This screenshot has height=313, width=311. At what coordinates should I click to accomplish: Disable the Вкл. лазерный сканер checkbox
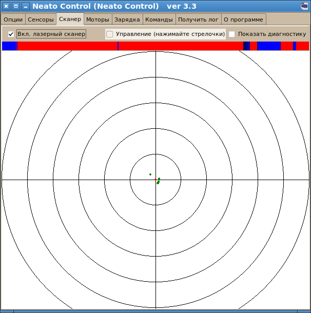pos(11,34)
